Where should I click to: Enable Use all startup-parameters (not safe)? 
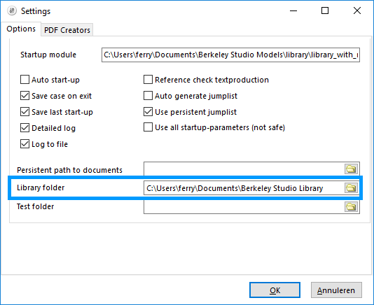click(148, 127)
